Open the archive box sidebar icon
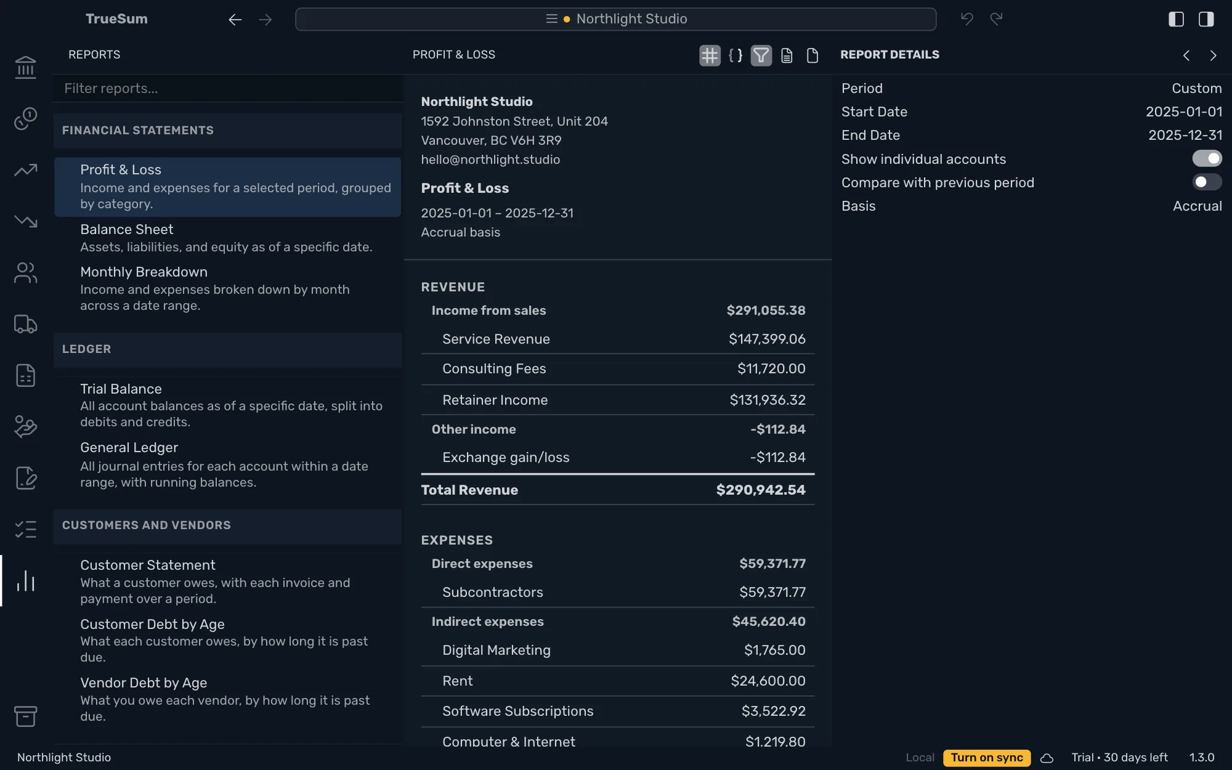1232x770 pixels. 25,716
